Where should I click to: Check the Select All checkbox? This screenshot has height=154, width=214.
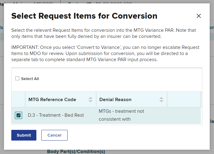click(x=17, y=79)
